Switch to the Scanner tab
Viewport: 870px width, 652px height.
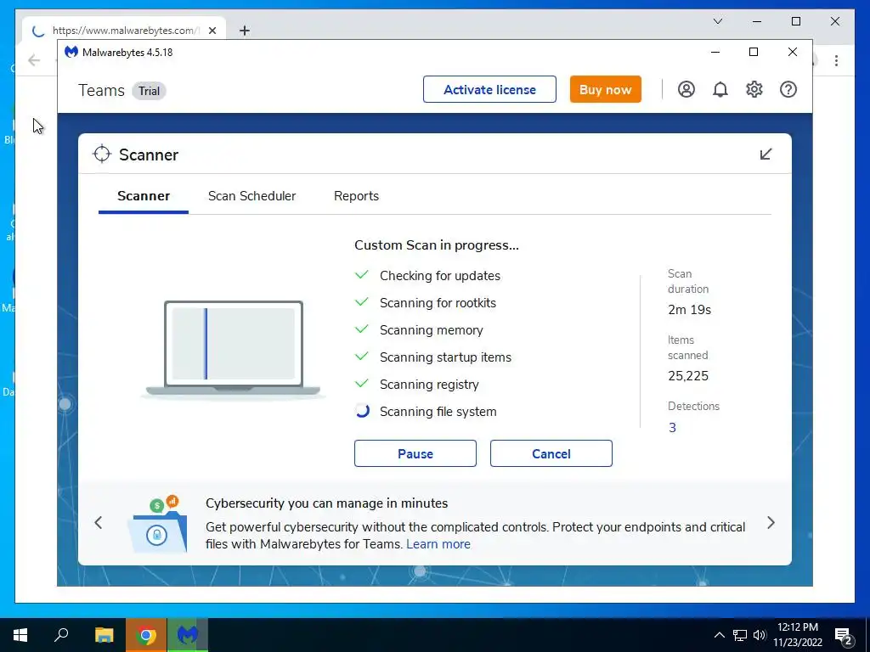[x=144, y=196]
